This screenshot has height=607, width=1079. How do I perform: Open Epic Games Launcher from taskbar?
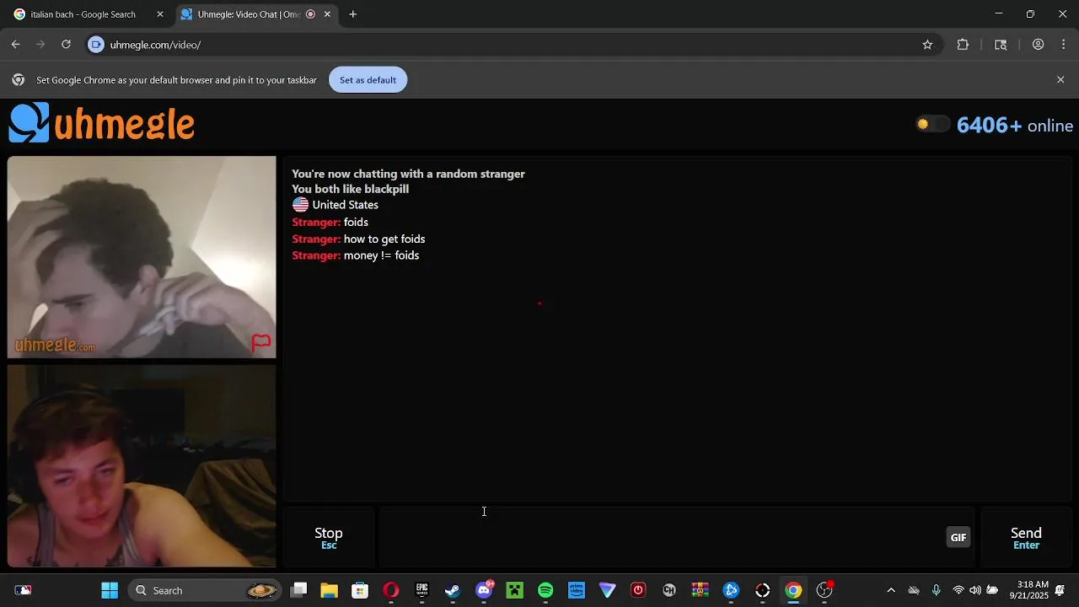click(421, 590)
